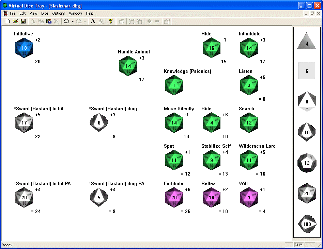This screenshot has height=249, width=323.
Task: Click the Undo arrow icon
Action: click(x=66, y=21)
